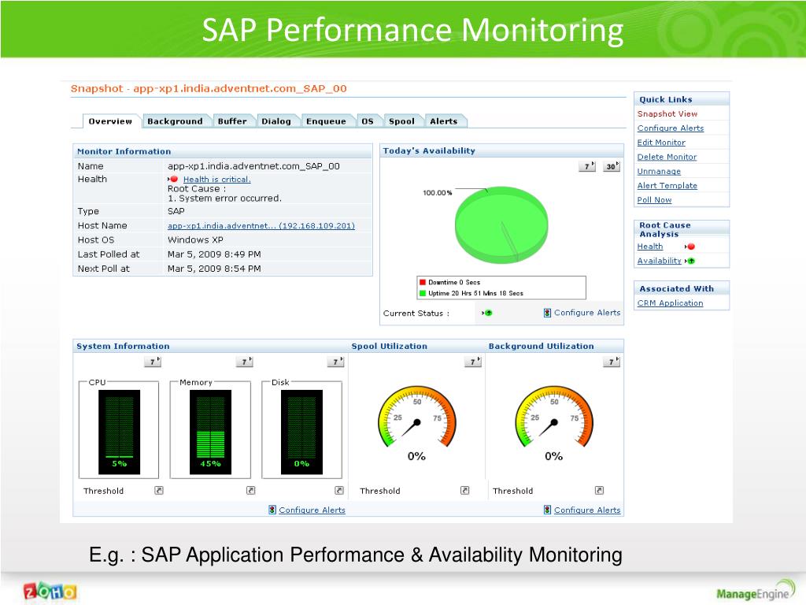This screenshot has width=806, height=605.
Task: Click the alert icon beside System Information Configure Alerts
Action: click(272, 510)
